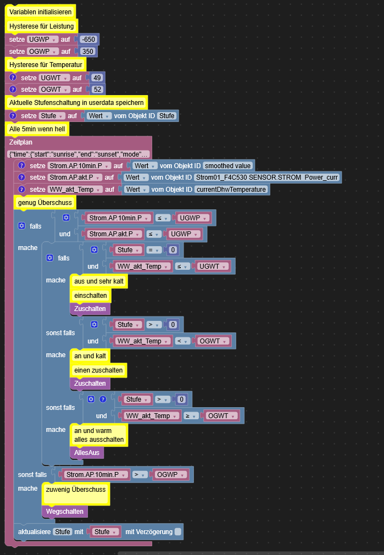
Task: Click help icon on setze OGWT block
Action: pos(13,89)
